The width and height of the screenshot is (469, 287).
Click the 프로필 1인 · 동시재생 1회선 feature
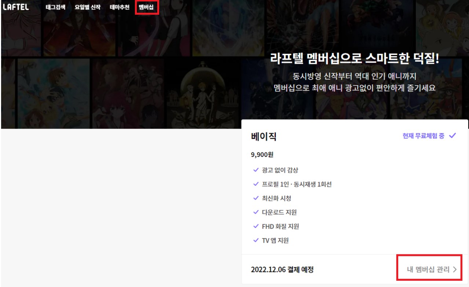297,184
